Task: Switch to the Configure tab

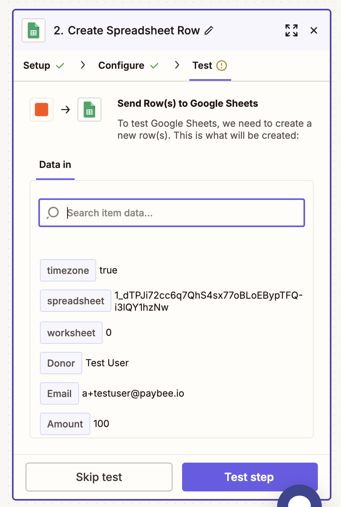Action: (121, 66)
